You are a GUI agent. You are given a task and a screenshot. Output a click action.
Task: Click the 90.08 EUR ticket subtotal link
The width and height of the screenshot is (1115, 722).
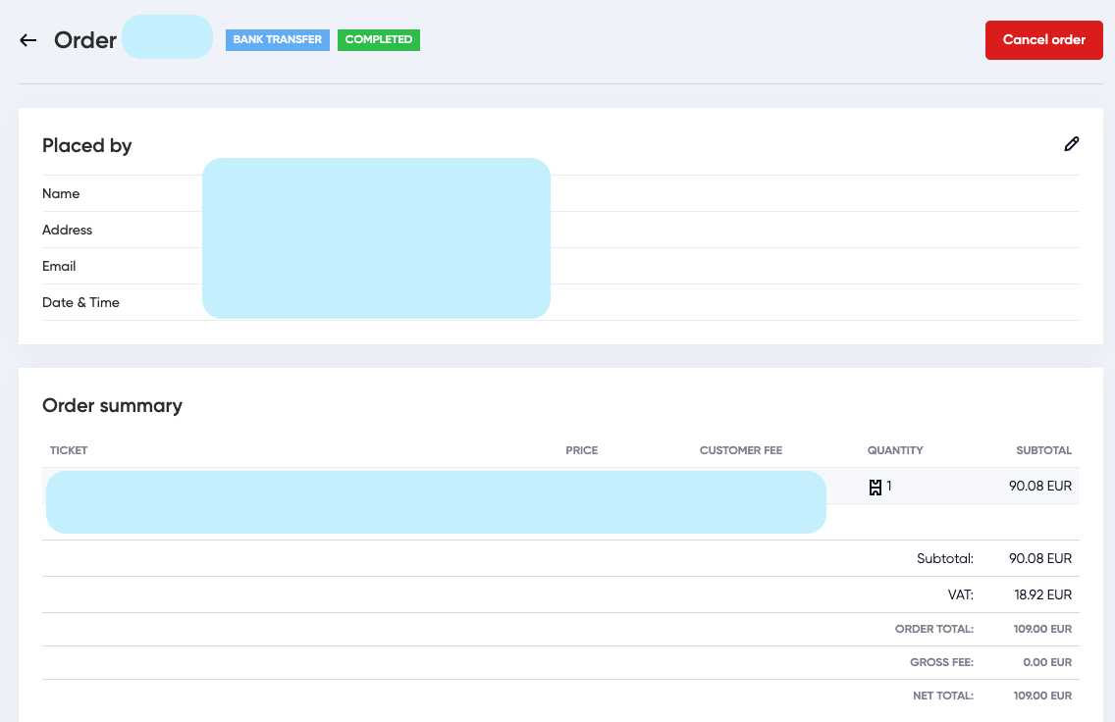point(1039,486)
